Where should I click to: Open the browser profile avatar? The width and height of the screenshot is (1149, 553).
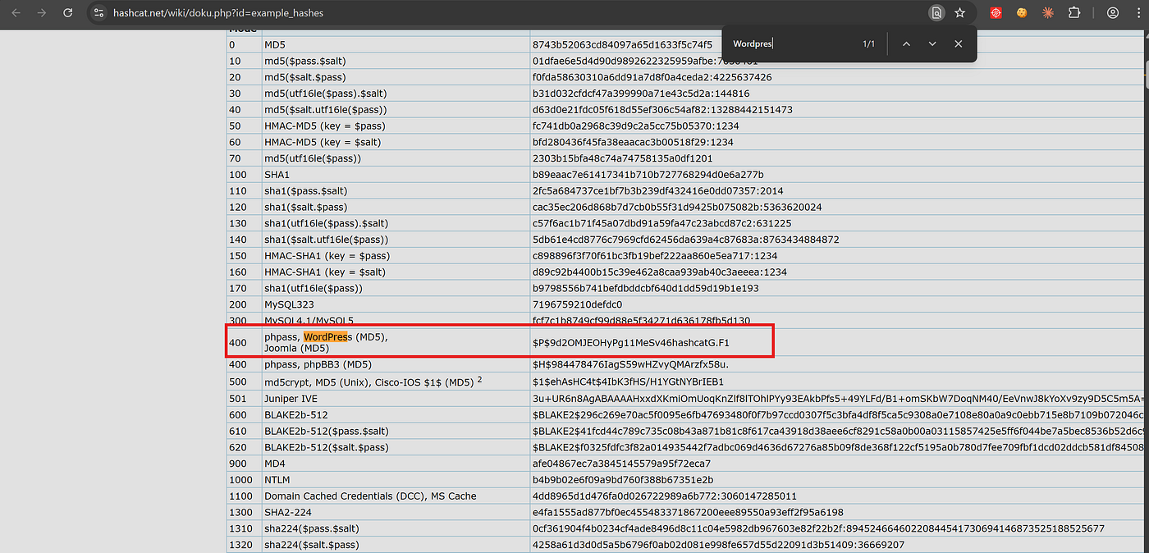1113,13
